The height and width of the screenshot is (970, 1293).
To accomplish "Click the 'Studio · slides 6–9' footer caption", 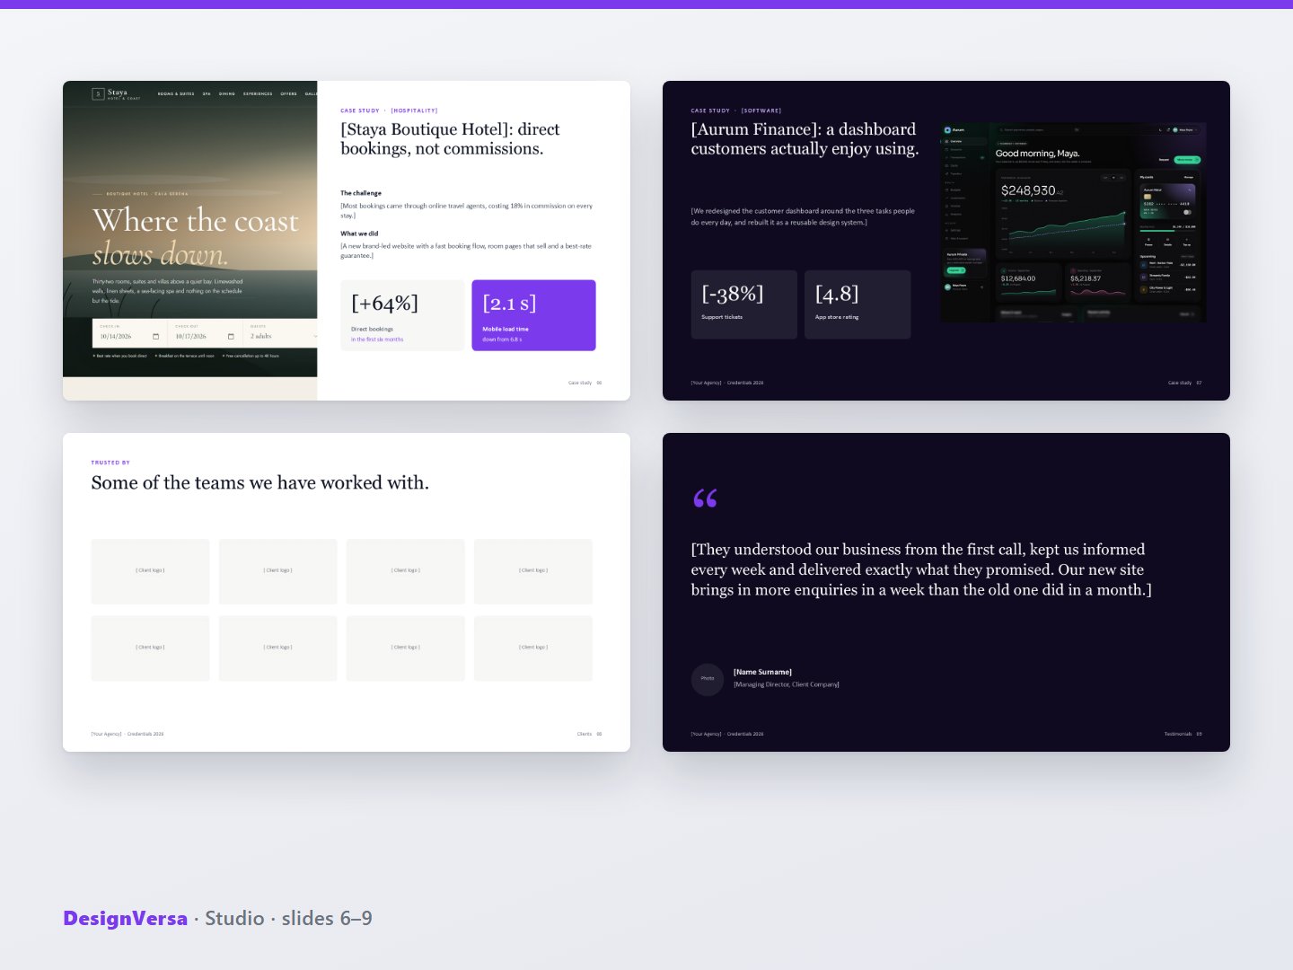I will click(x=288, y=918).
